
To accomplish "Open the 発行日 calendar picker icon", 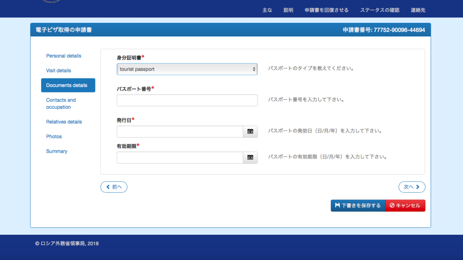I will [250, 131].
